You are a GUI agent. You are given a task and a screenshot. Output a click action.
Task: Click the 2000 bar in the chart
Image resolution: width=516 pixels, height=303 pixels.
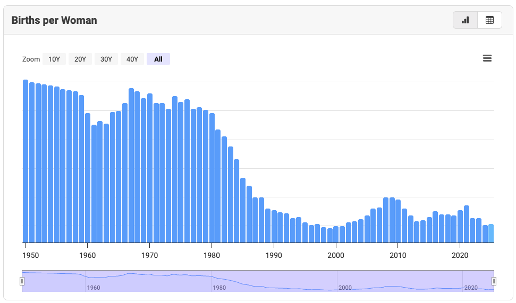pyautogui.click(x=336, y=235)
